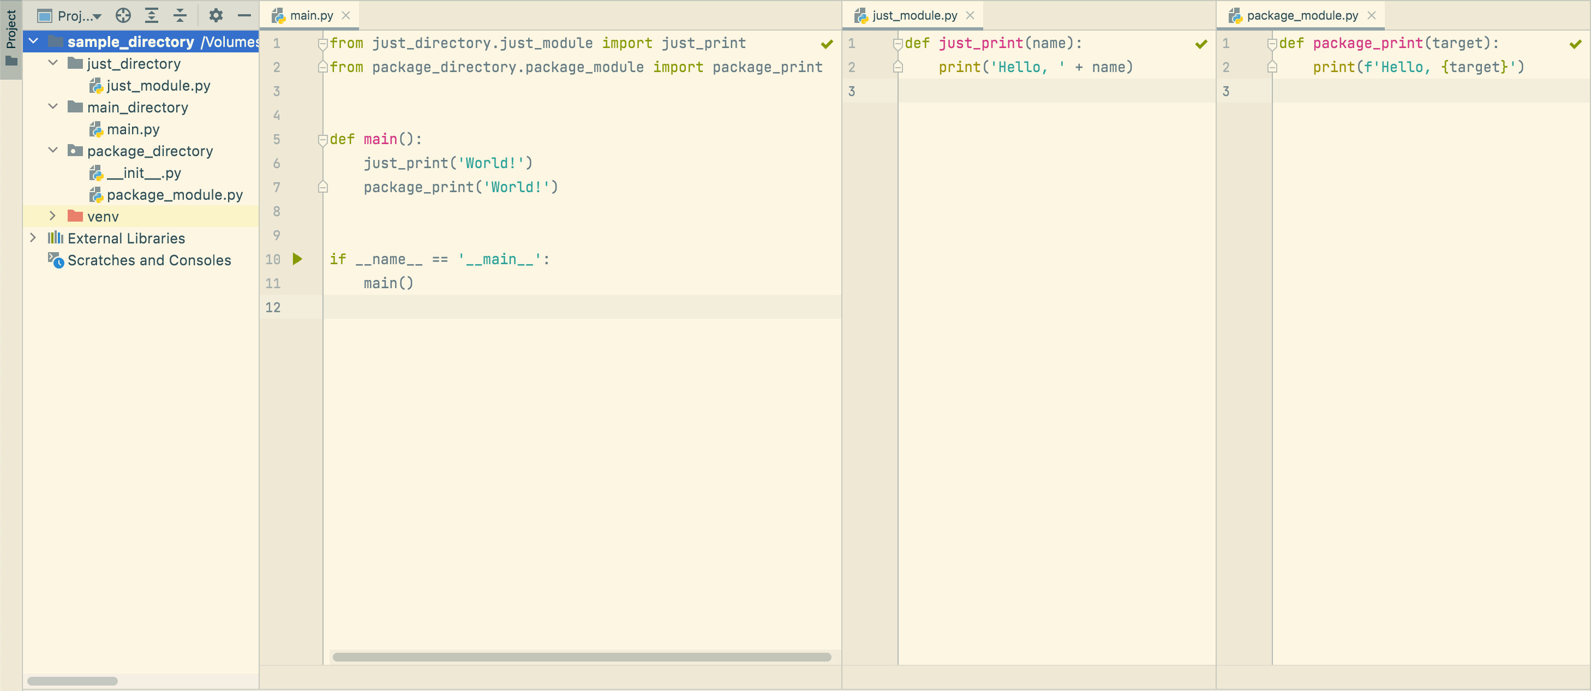Select __init__.py in project tree
1591x691 pixels.
[x=143, y=173]
